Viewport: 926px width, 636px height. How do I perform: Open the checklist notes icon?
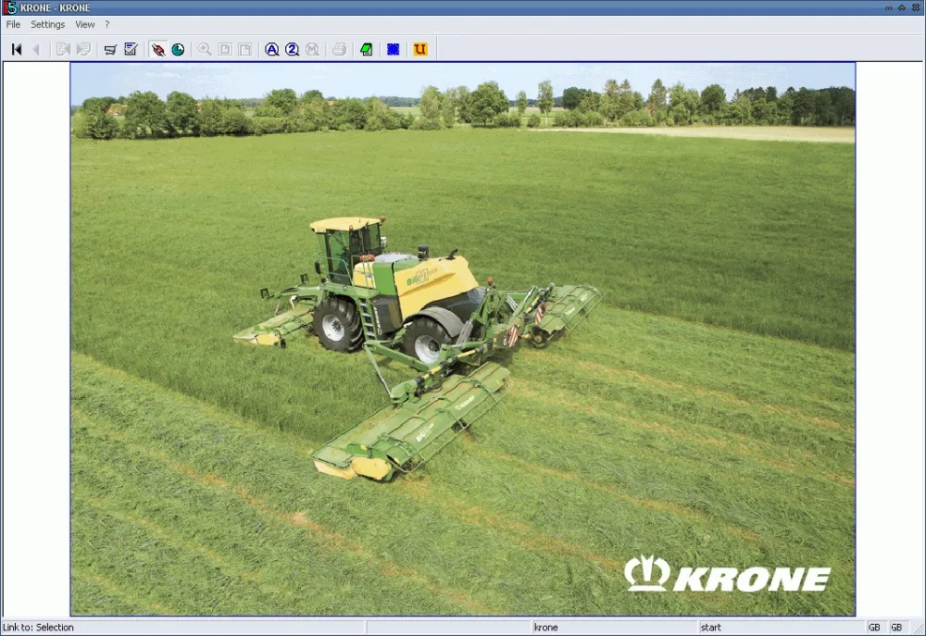tap(131, 50)
